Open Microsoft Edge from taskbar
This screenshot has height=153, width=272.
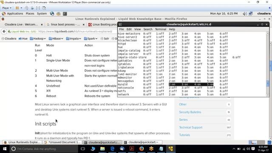click(112, 149)
